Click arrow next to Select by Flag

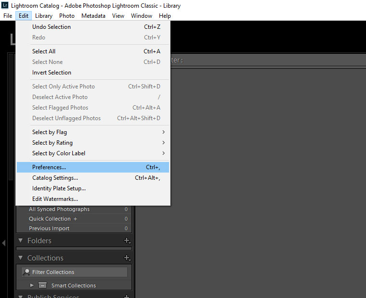pos(163,132)
